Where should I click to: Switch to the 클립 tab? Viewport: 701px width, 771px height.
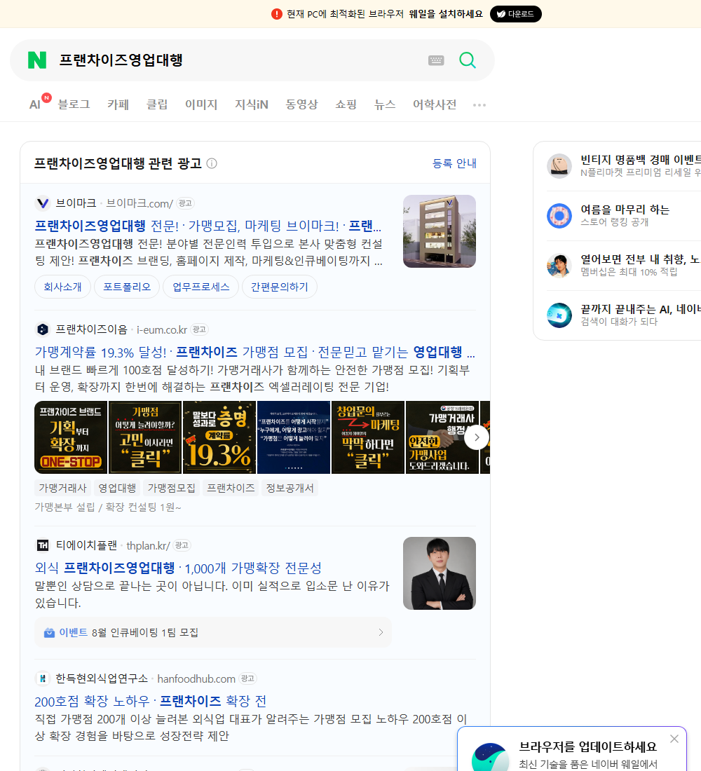click(157, 104)
